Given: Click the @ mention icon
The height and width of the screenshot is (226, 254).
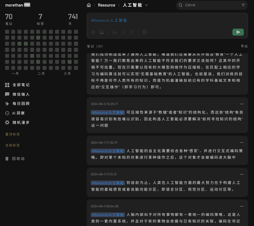Looking at the screenshot, I should (x=144, y=32).
